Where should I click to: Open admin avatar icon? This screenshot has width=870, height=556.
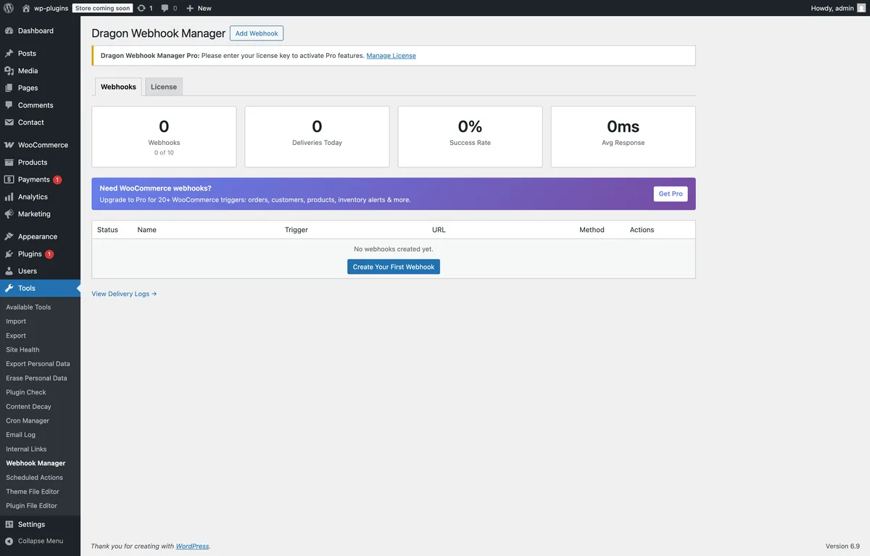pyautogui.click(x=861, y=8)
